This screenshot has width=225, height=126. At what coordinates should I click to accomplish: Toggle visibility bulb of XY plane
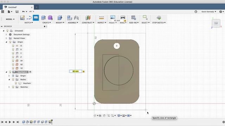(x=13, y=61)
